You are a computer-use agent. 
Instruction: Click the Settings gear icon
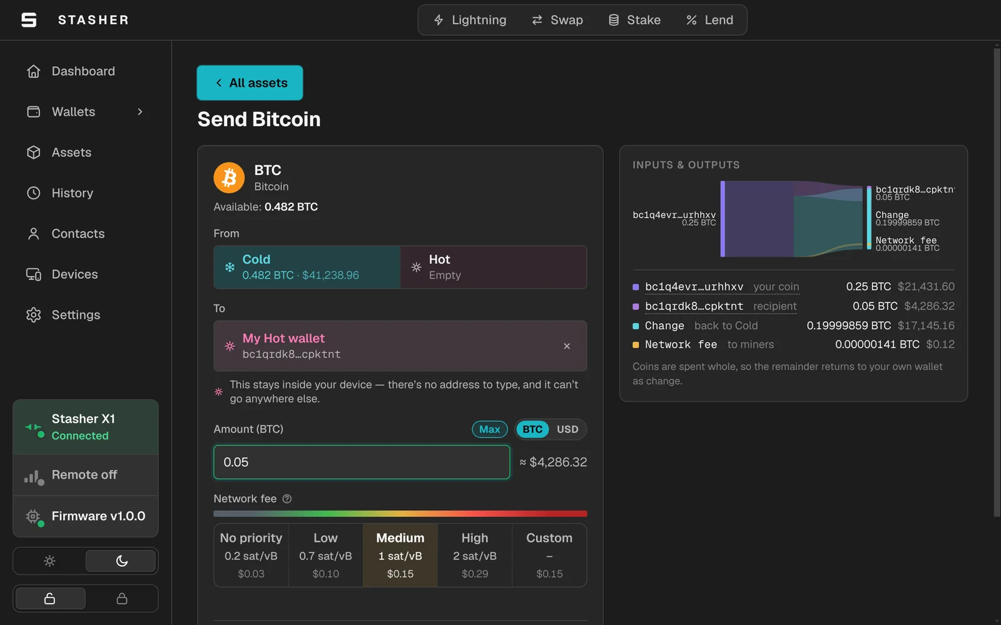tap(34, 315)
